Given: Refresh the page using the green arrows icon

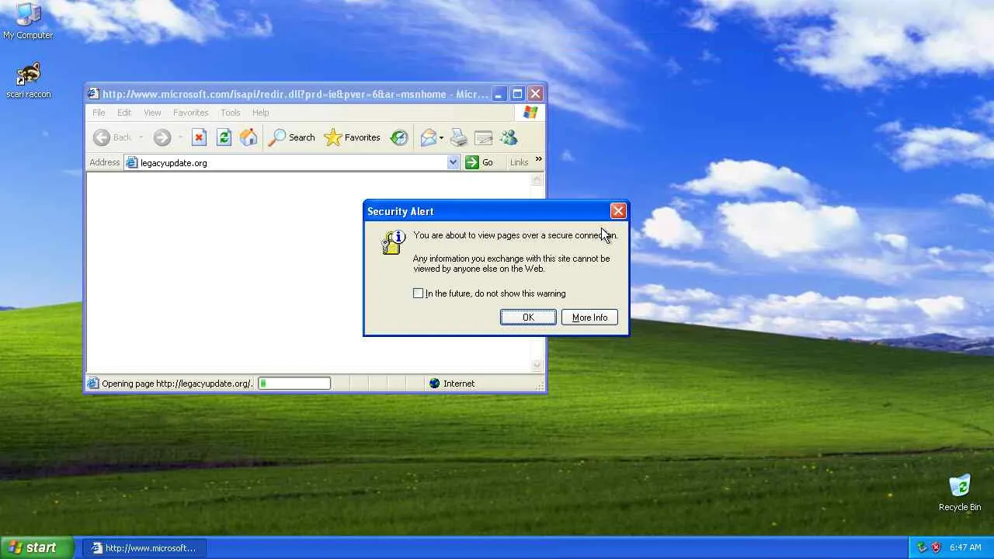Looking at the screenshot, I should [224, 137].
